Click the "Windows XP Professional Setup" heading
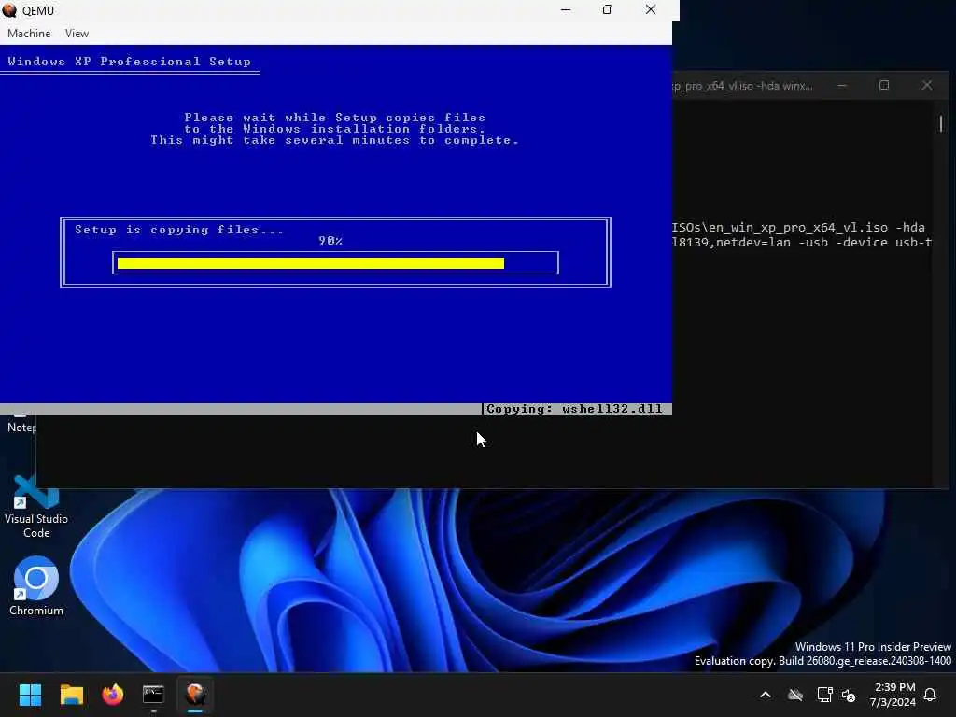 129,62
